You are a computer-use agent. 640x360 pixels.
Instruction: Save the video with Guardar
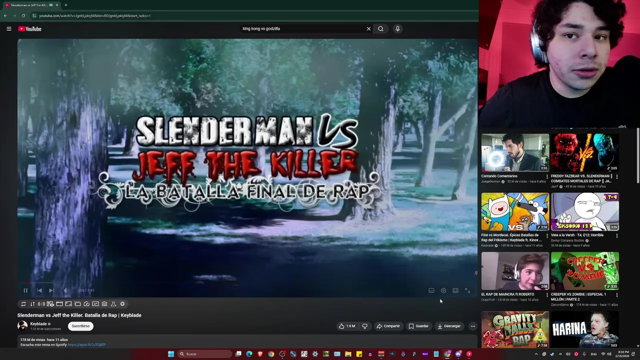point(418,326)
